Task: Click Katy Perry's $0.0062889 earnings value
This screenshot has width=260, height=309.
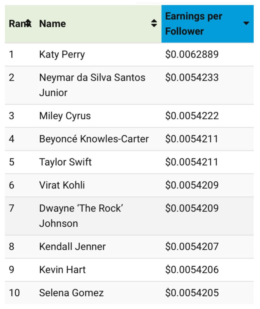Action: 192,54
